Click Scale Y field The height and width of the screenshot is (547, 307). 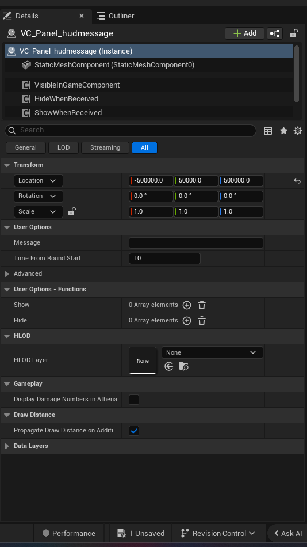pos(196,212)
